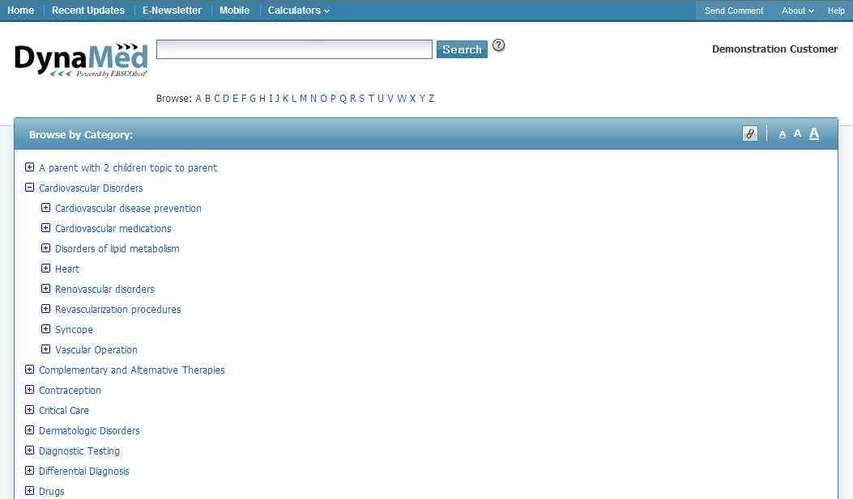Expand Cardiovascular disease prevention subcategory
Screen dimensions: 853x499
46,207
